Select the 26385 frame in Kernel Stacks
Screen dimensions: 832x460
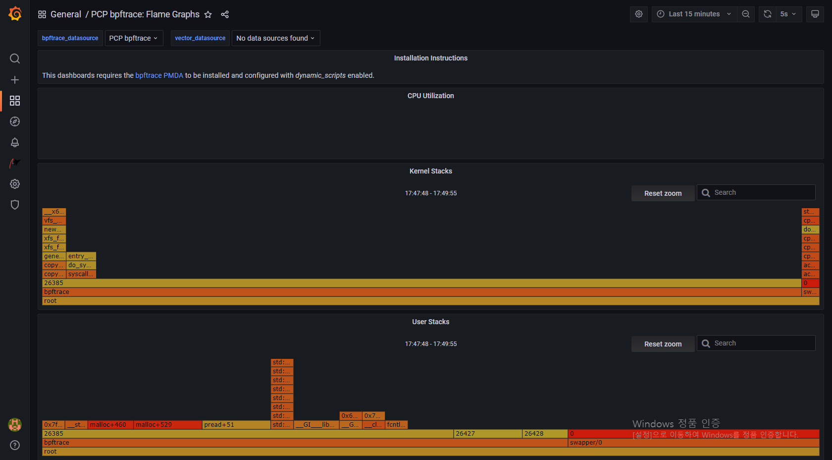click(x=422, y=283)
